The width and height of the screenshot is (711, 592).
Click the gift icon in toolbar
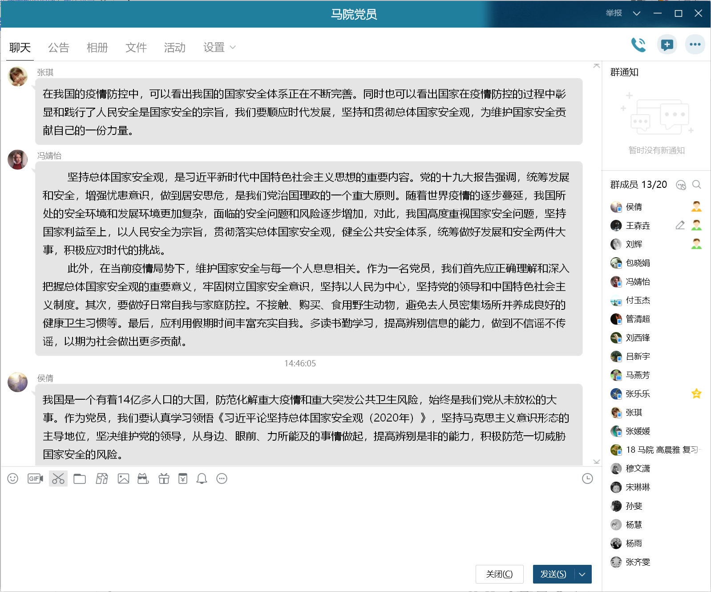[164, 478]
